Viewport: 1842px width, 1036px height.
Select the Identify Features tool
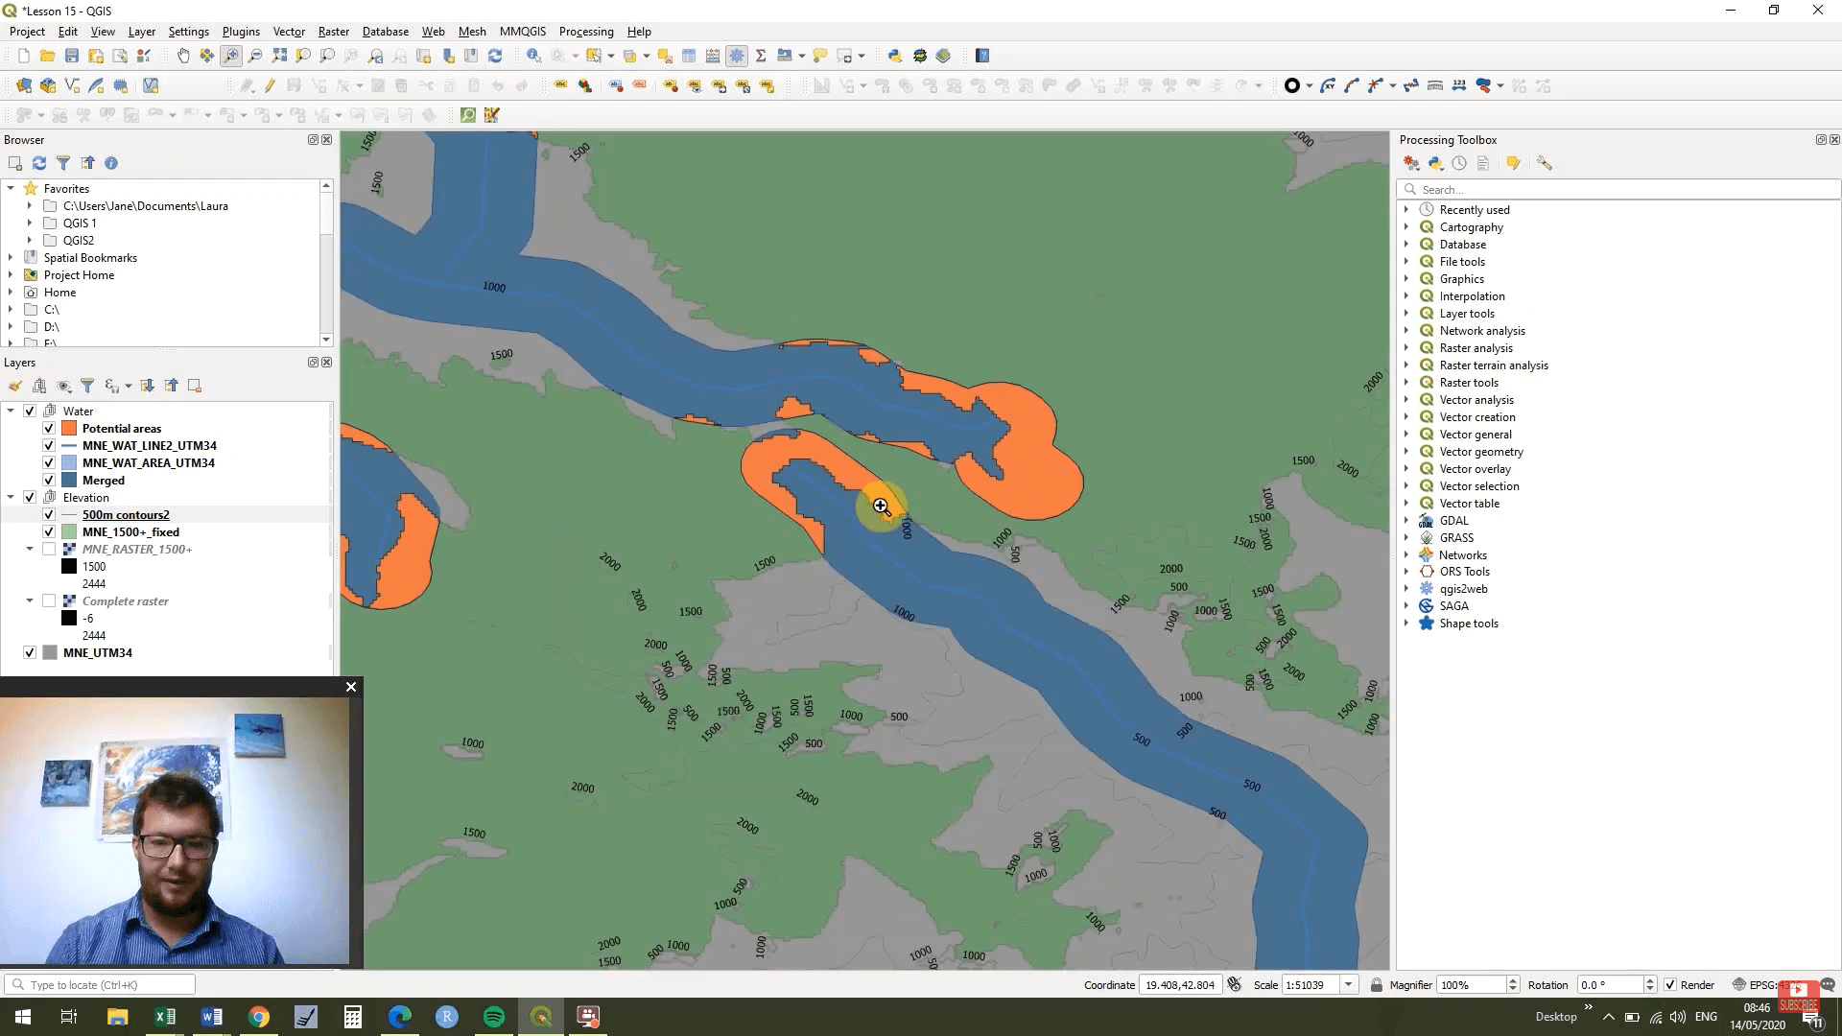[x=533, y=56]
